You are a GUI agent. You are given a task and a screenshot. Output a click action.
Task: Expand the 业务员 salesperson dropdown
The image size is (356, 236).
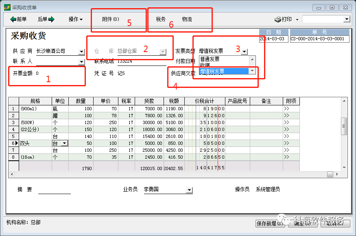(x=189, y=190)
